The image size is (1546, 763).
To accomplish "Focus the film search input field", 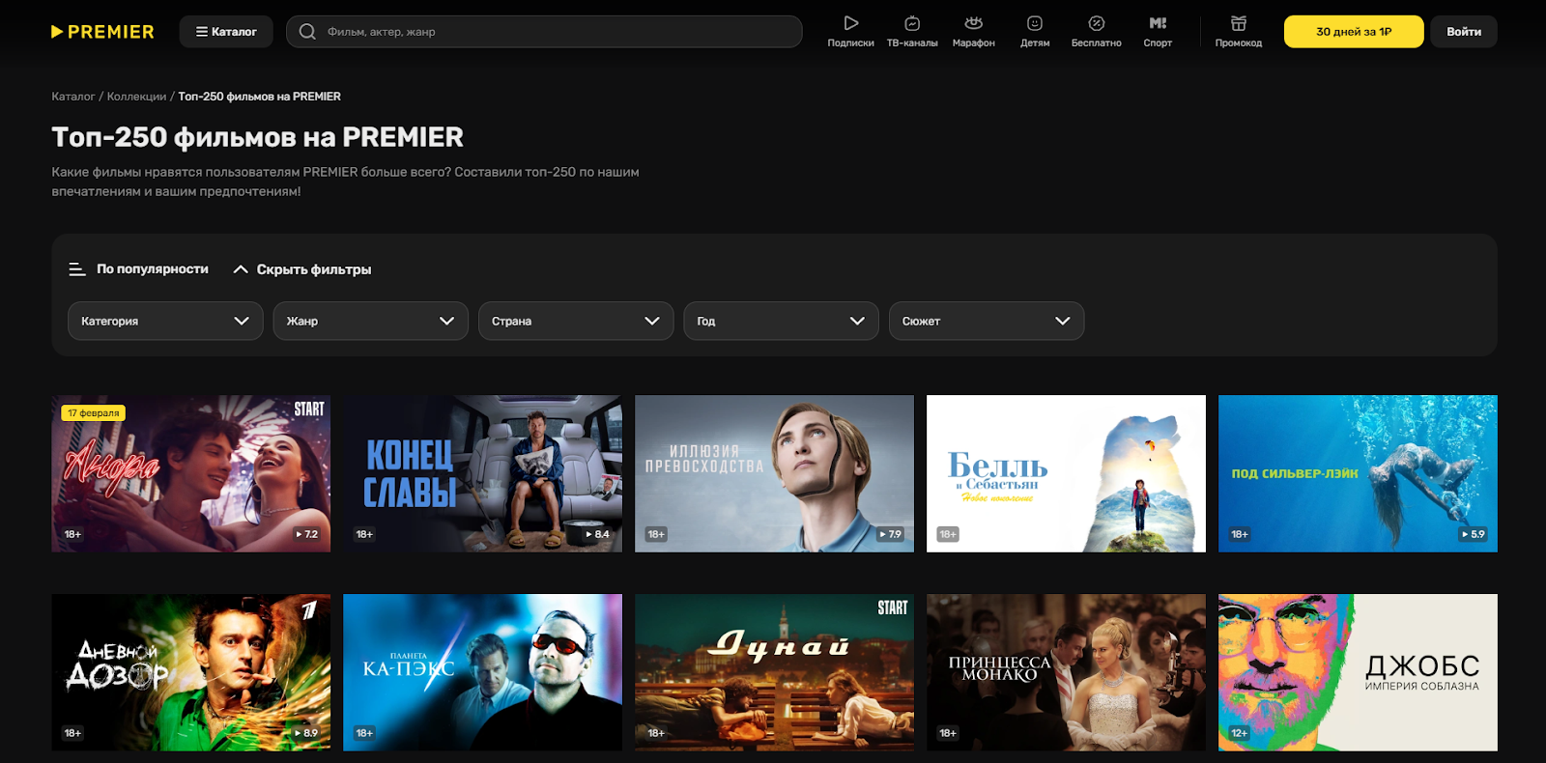I will pos(544,32).
